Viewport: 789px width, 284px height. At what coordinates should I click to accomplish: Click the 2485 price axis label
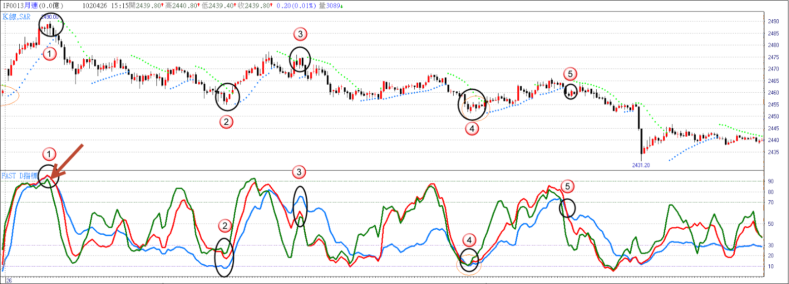(773, 34)
